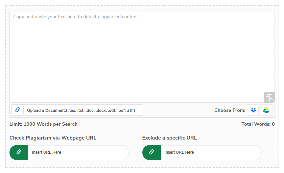Click the 'Total Words: 0' counter

258,124
